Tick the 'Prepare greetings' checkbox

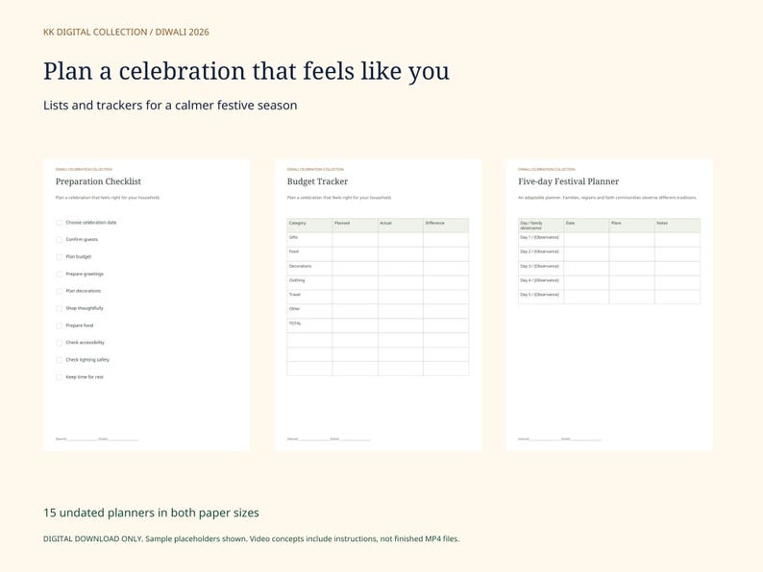[x=59, y=274]
